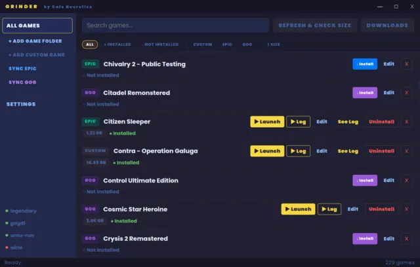
Task: Remove Chivalry 2 - Public Testing with X
Action: 406,64
